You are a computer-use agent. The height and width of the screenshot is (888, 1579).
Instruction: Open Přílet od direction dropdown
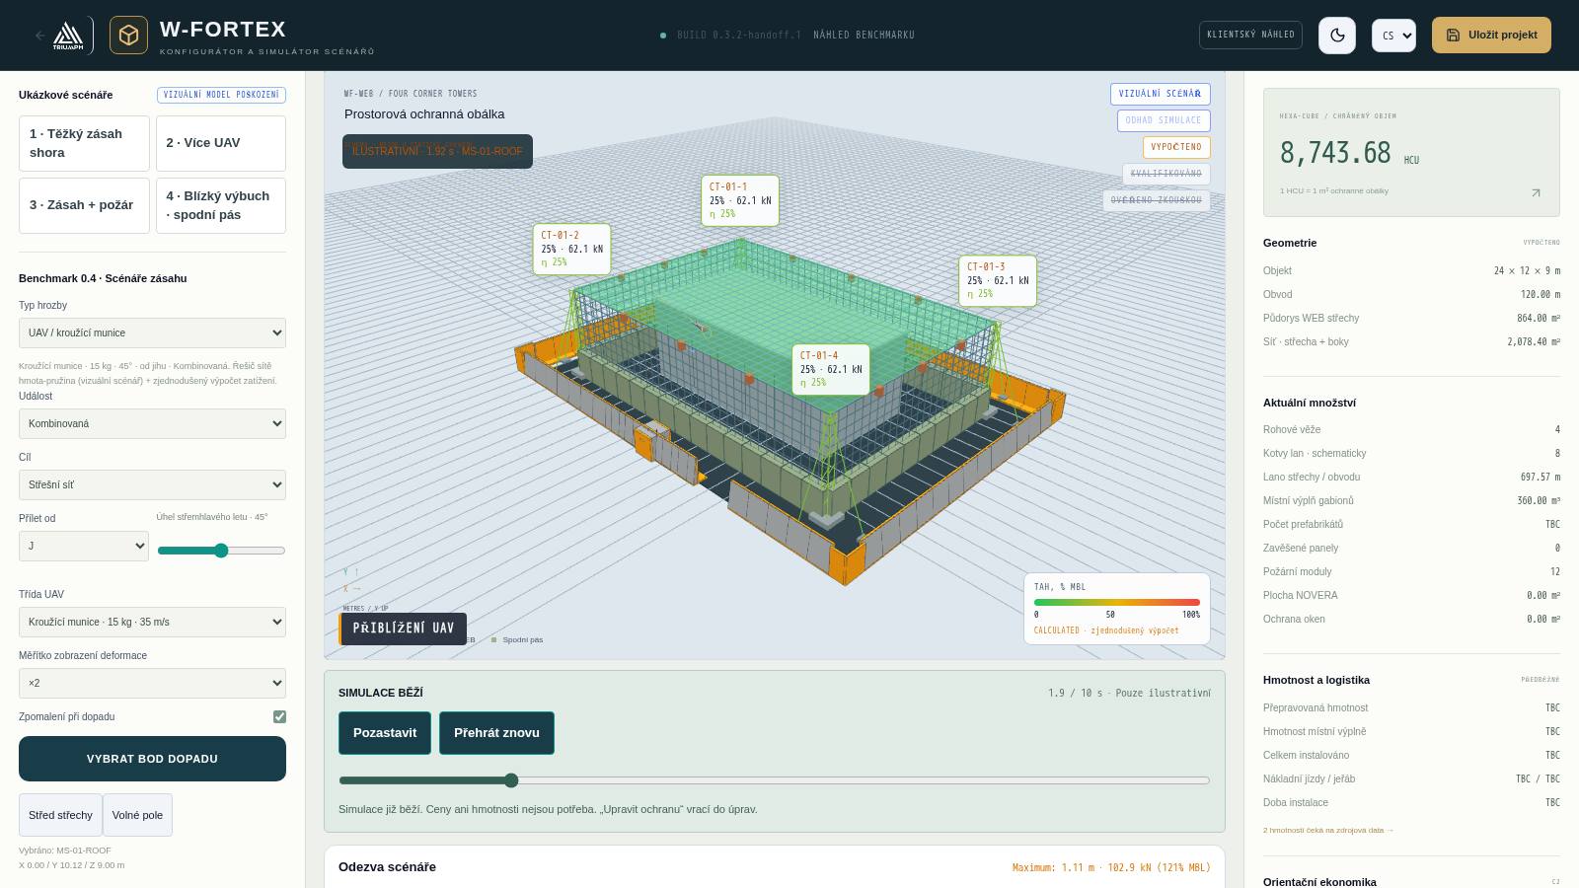pyautogui.click(x=84, y=546)
